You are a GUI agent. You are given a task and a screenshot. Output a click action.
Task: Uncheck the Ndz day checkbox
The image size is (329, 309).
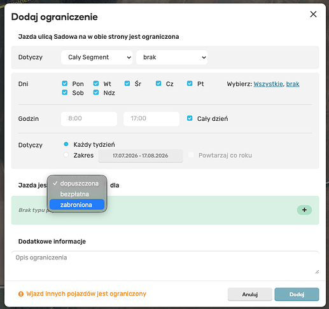(96, 92)
